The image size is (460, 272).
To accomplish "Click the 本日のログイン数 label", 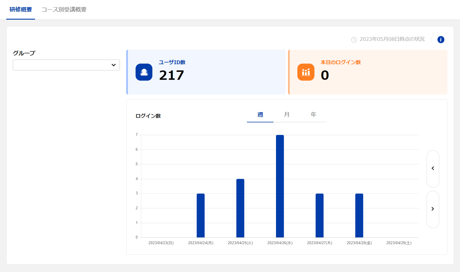I will [341, 62].
